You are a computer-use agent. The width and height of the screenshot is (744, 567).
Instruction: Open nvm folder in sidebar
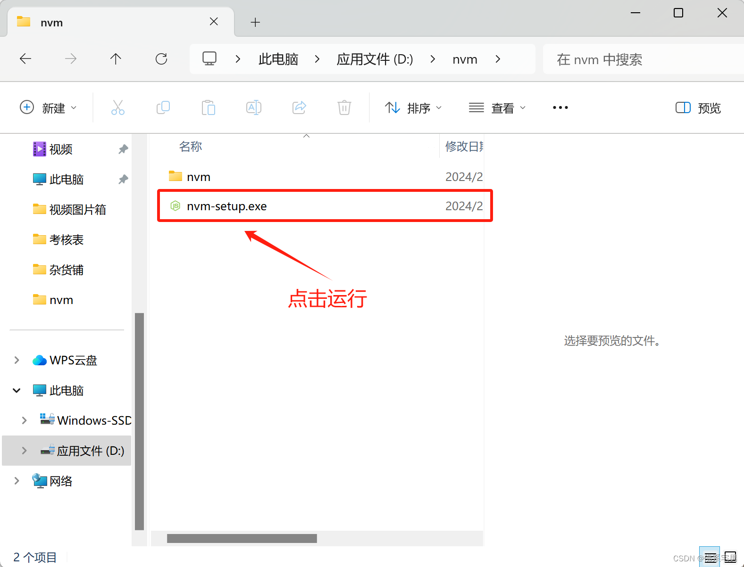(61, 300)
